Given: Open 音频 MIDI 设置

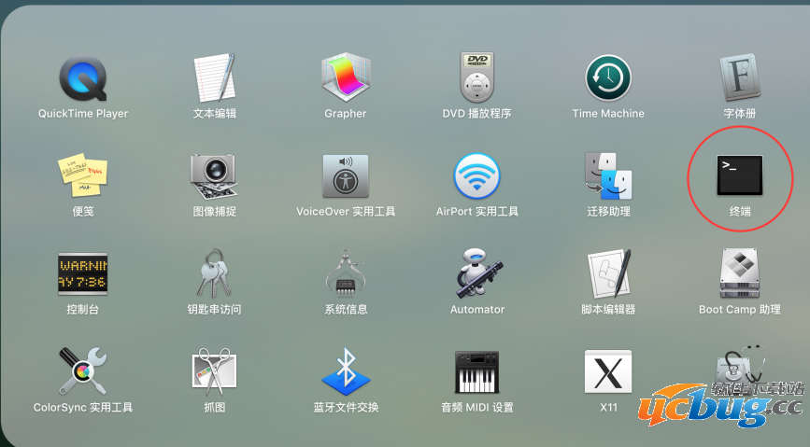Looking at the screenshot, I should 476,371.
